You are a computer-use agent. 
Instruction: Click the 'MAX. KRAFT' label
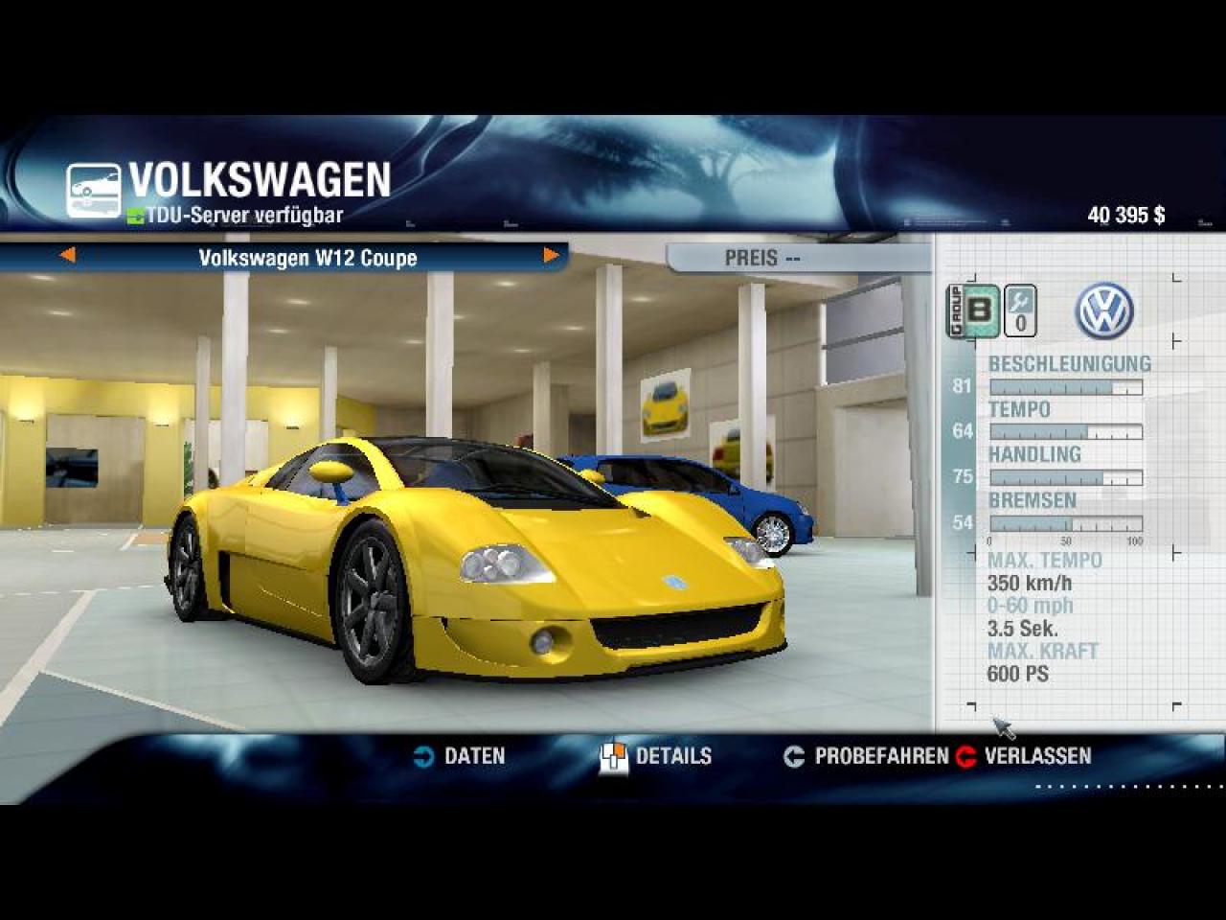1043,651
